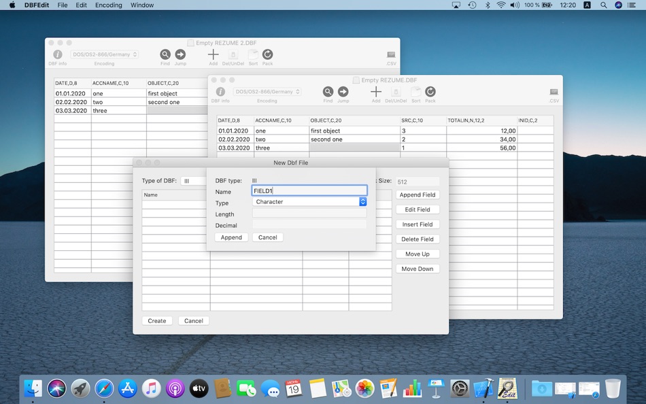Export REZUME.DBF using the CSV icon
This screenshot has height=404, width=646.
pos(554,91)
